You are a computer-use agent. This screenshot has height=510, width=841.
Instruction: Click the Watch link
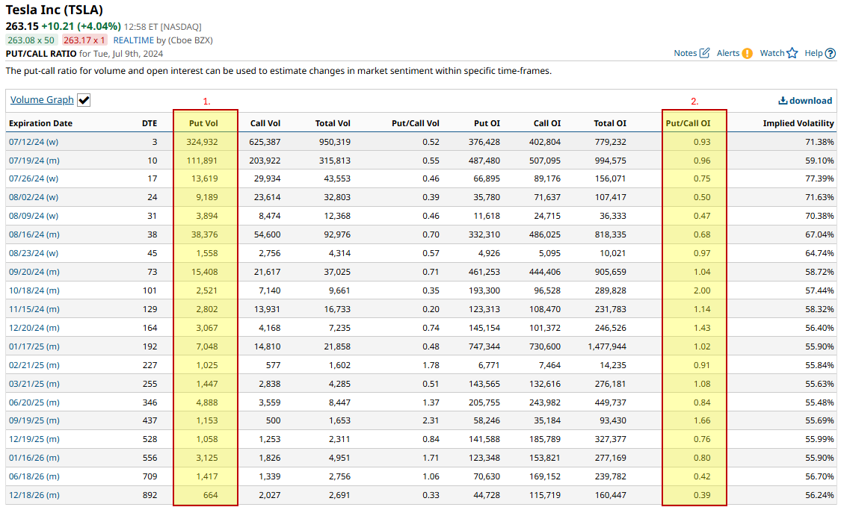pyautogui.click(x=771, y=53)
